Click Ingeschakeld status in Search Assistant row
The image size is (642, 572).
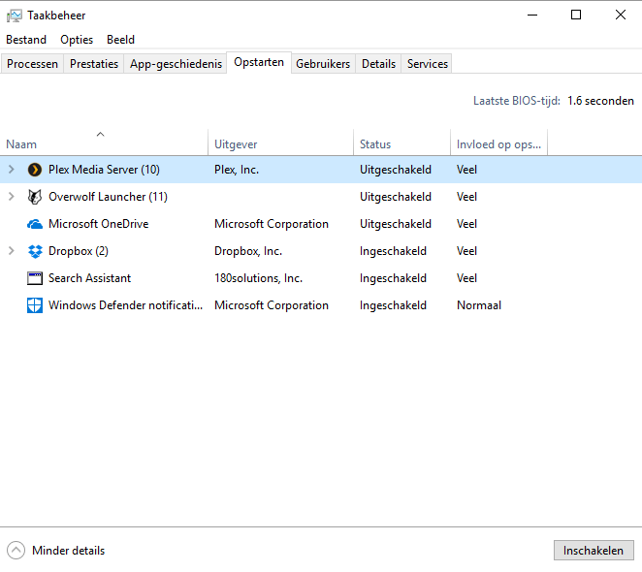tap(393, 278)
